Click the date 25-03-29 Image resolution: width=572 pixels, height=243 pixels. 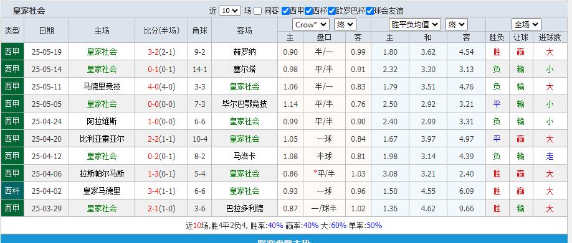(x=46, y=209)
